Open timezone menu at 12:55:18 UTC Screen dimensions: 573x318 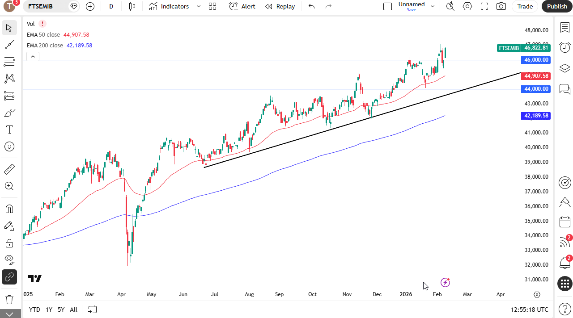529,310
